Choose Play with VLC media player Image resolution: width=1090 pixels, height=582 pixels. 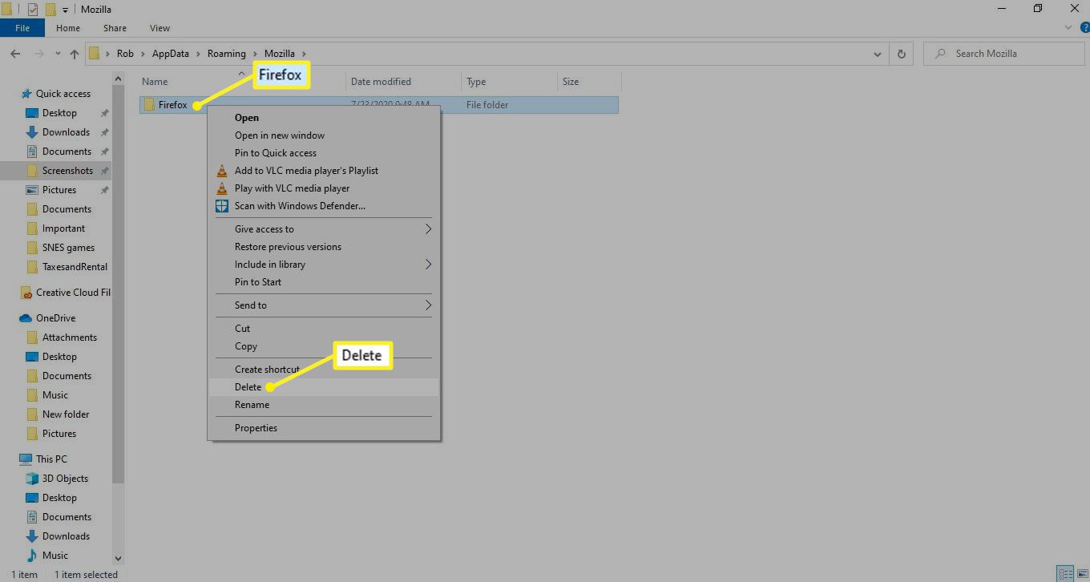point(324,188)
